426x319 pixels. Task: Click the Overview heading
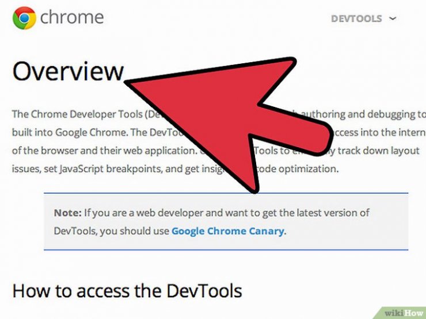coord(68,71)
